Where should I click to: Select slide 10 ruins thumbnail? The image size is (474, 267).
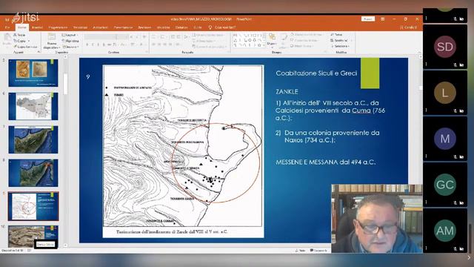tap(33, 237)
